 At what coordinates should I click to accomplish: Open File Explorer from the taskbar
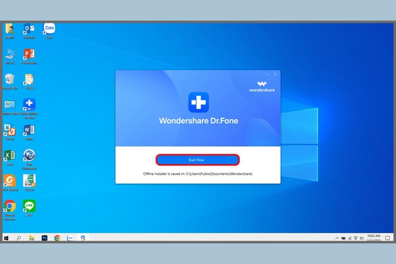coord(31,238)
